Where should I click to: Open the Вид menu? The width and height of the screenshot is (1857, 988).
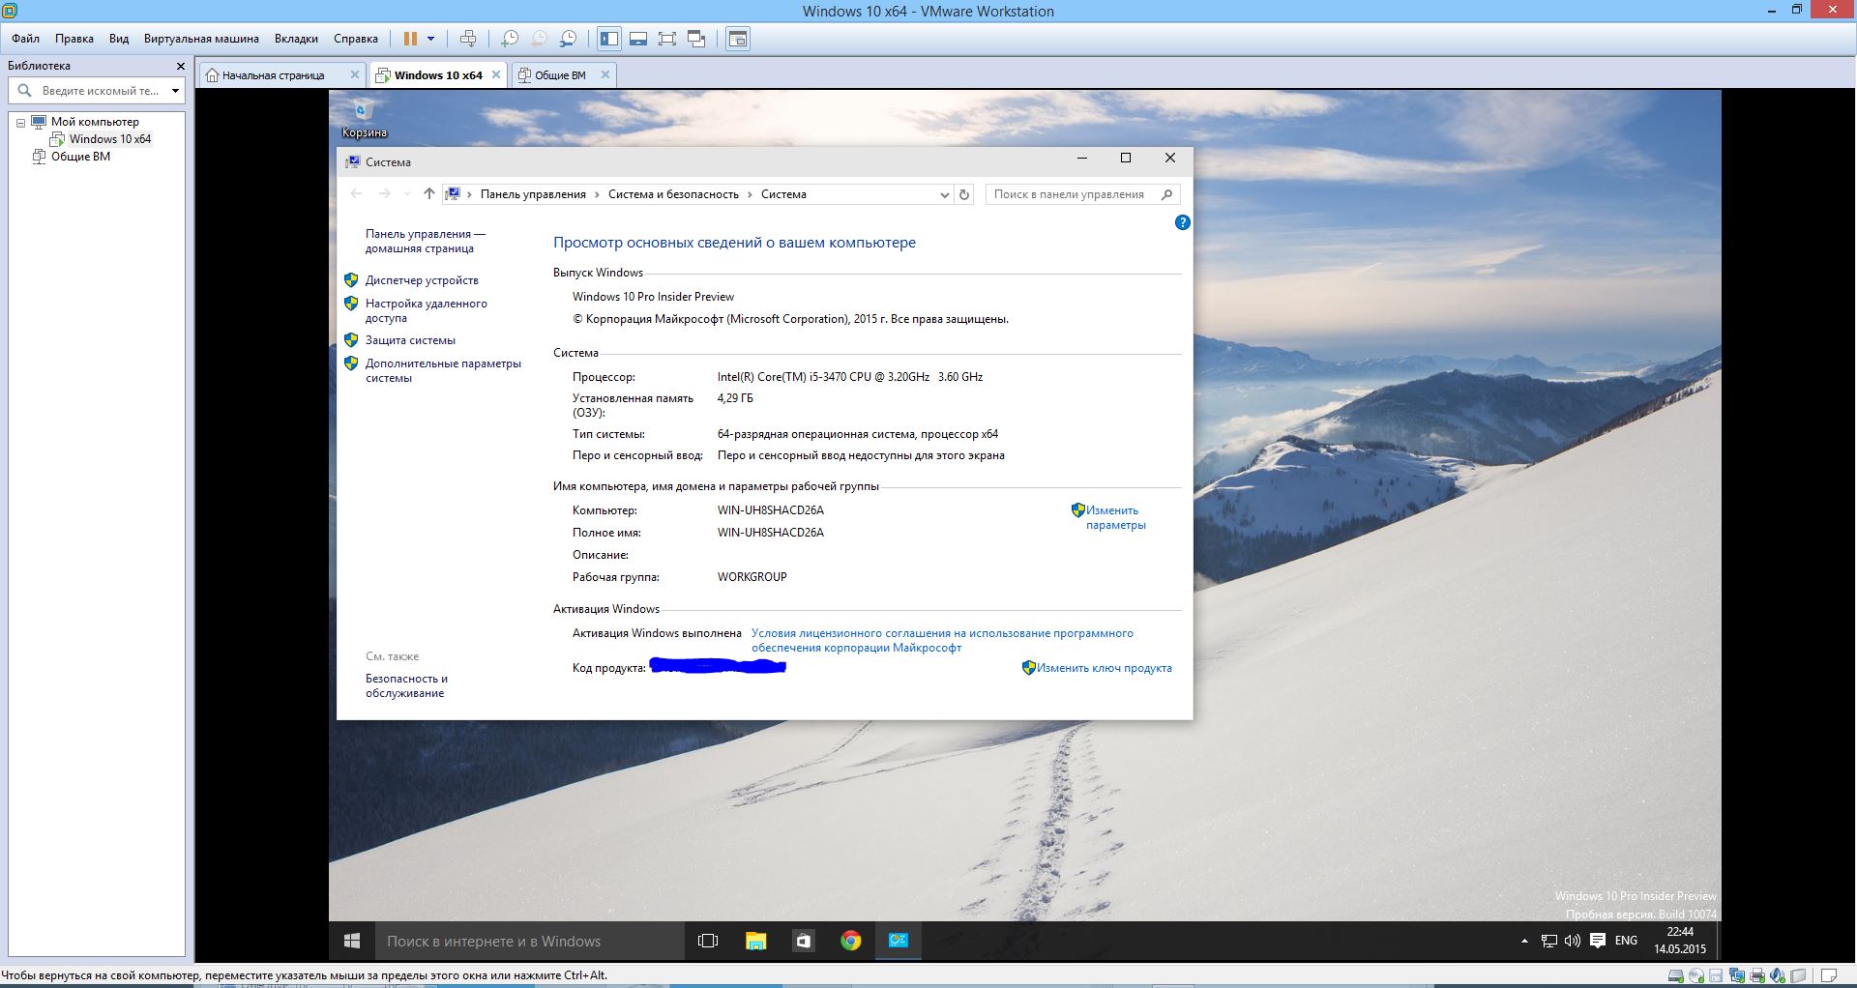click(x=119, y=39)
